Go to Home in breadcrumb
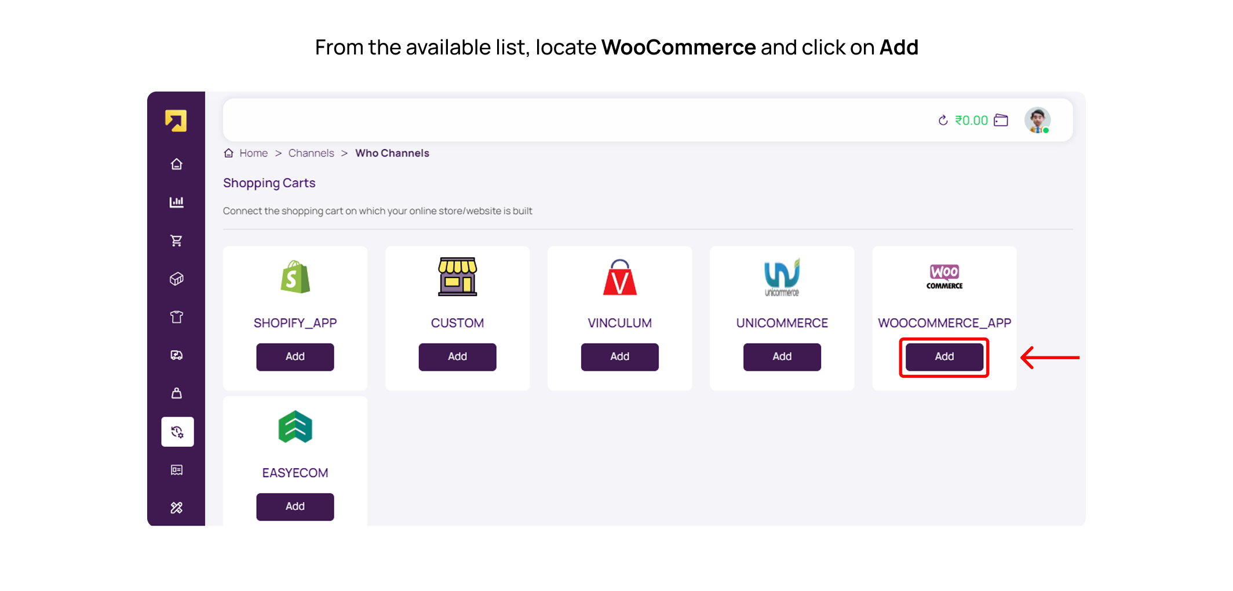The image size is (1233, 591). 253,153
